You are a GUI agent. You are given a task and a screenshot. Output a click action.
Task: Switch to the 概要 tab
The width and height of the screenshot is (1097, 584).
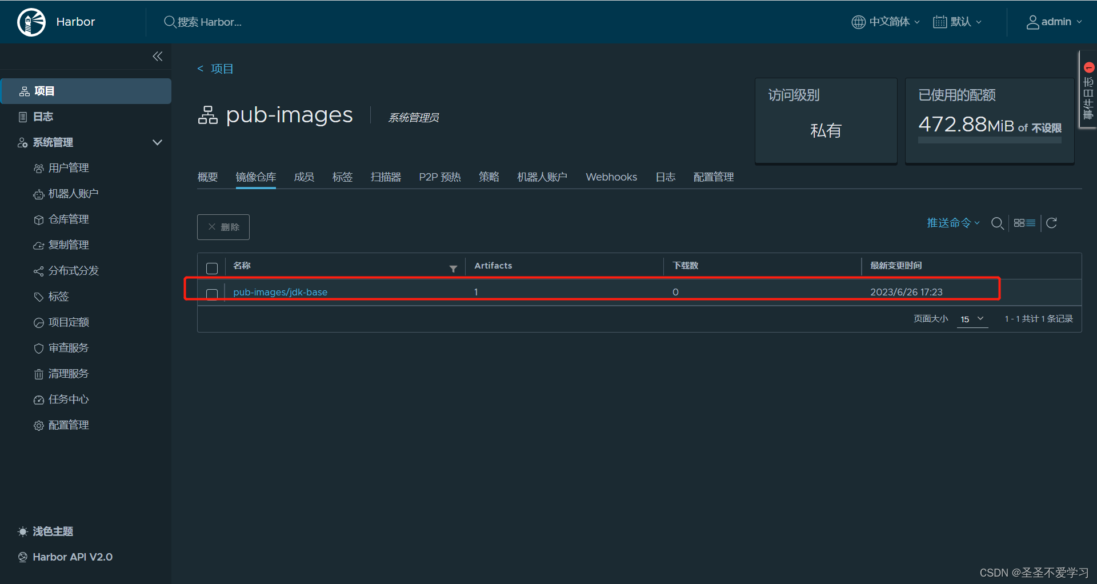pos(208,177)
